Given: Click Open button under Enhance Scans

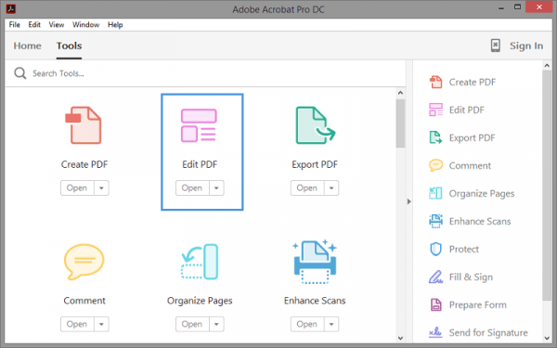Looking at the screenshot, I should coord(307,324).
